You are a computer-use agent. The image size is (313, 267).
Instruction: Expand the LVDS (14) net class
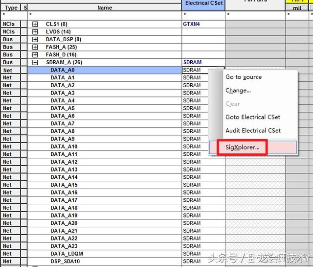coord(35,32)
